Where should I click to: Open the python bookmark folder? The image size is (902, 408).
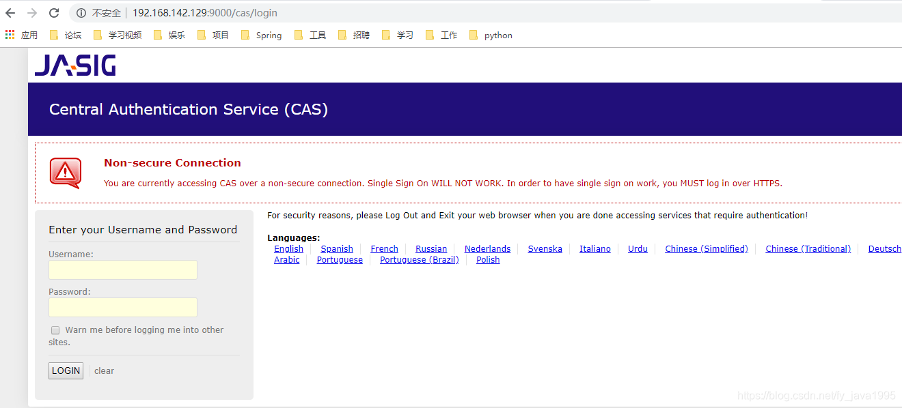[491, 35]
